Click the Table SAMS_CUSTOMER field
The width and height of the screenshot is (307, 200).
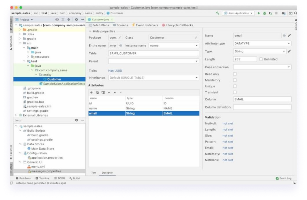coord(153,53)
